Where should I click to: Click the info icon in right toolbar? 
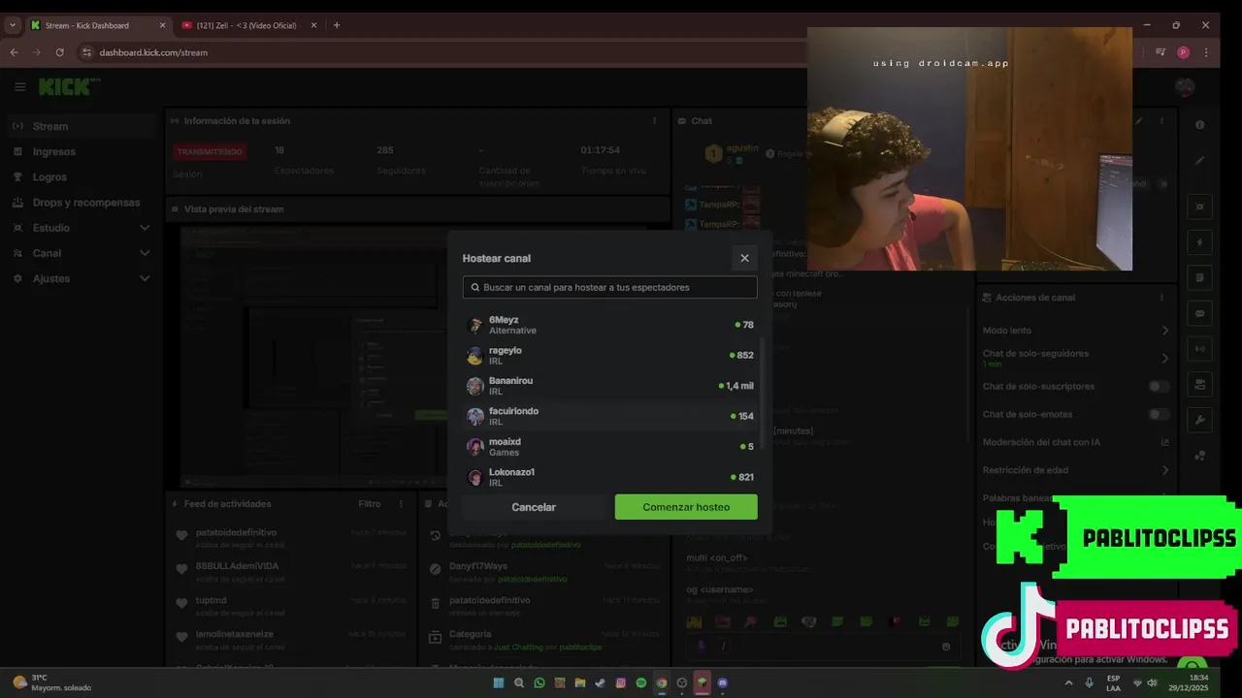tap(1200, 125)
